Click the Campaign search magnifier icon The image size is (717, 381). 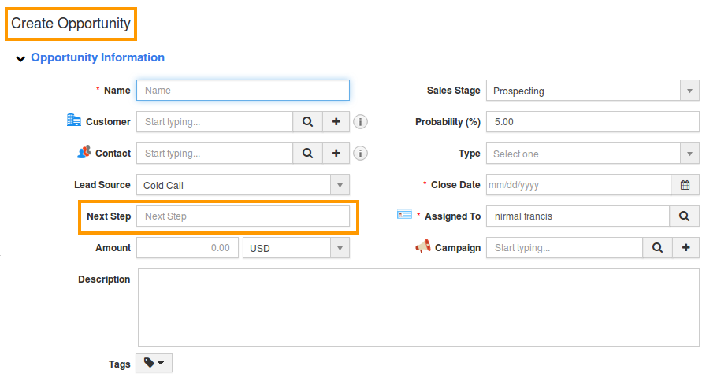coord(657,248)
